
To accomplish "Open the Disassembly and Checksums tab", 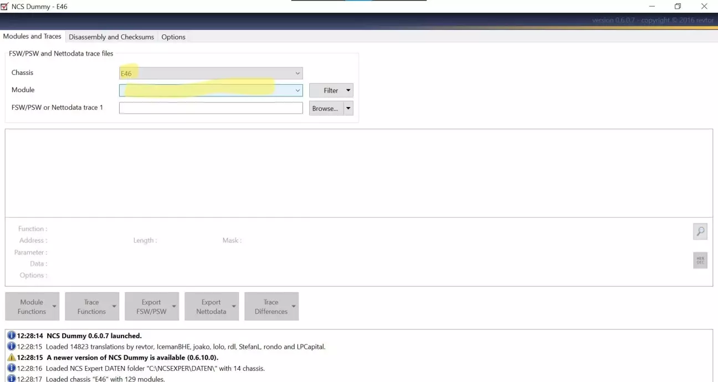I will [111, 37].
